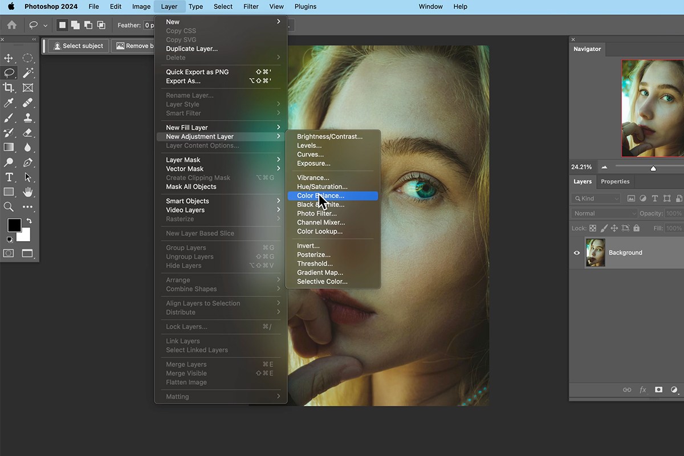Image resolution: width=684 pixels, height=456 pixels.
Task: Select the Frame tool
Action: coord(27,88)
